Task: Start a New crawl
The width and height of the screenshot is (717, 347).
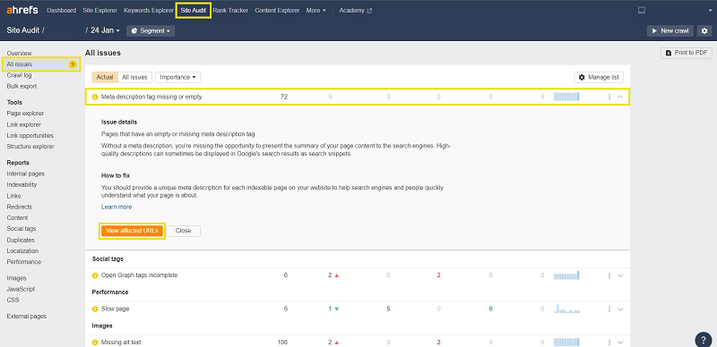Action: tap(670, 30)
